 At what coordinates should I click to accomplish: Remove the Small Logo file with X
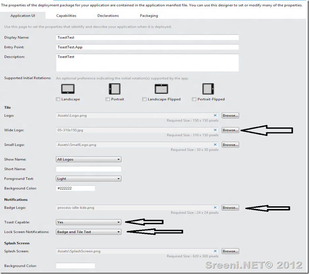(x=215, y=145)
